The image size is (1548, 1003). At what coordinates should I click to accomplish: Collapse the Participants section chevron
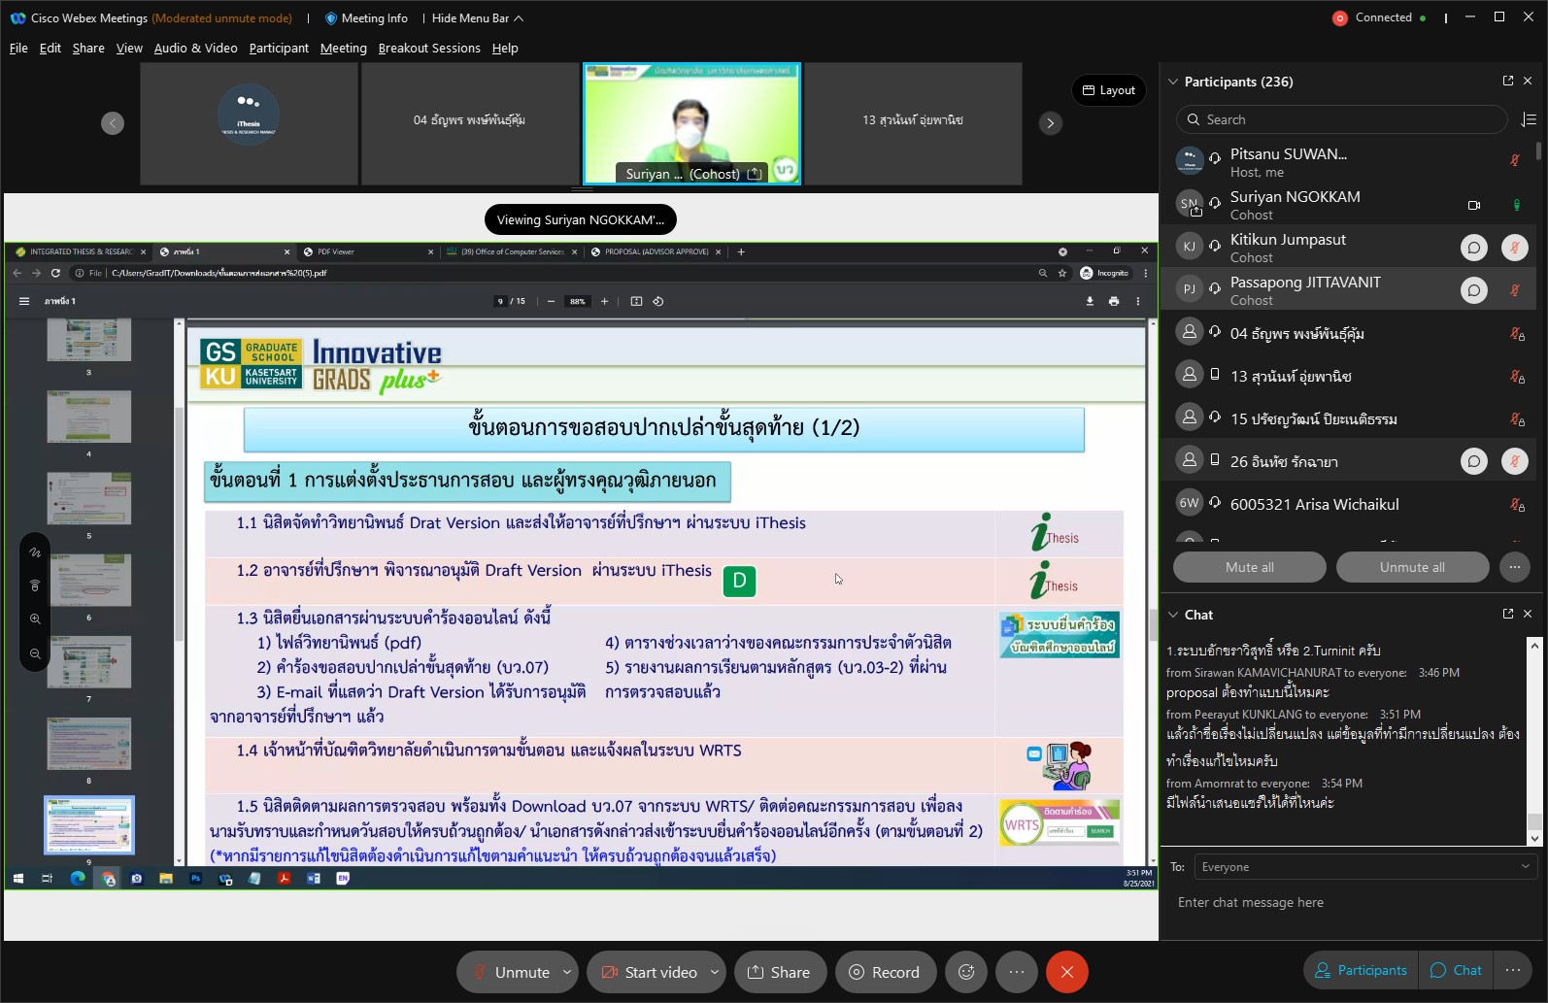coord(1173,82)
